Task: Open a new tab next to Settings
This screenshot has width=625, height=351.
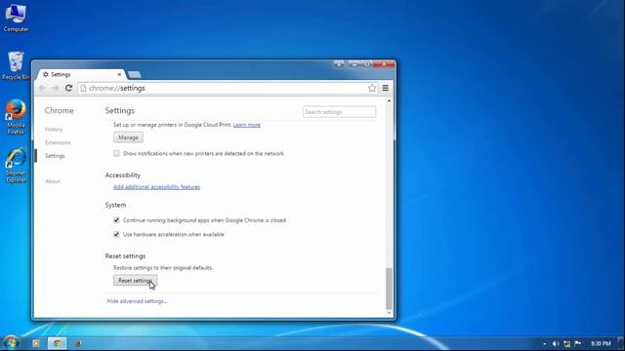Action: pyautogui.click(x=135, y=74)
